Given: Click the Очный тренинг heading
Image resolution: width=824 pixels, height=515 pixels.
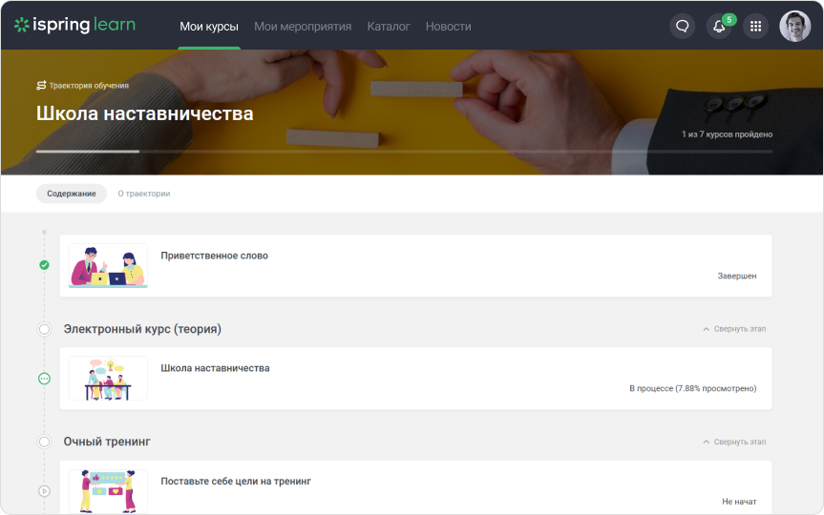Looking at the screenshot, I should click(x=107, y=442).
